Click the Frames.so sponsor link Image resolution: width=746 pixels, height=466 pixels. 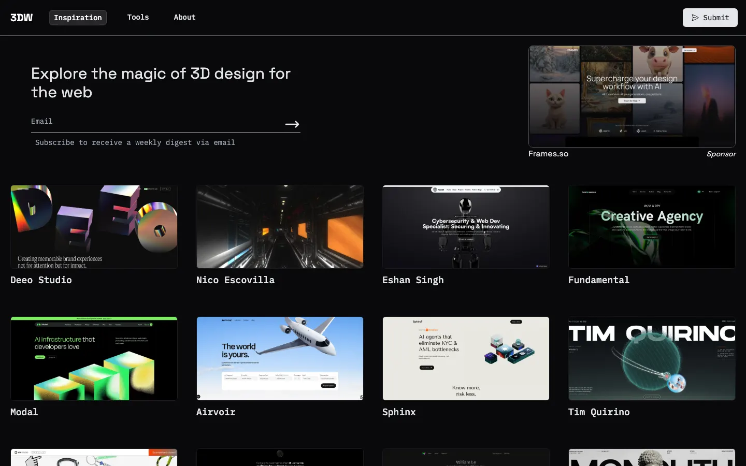548,154
